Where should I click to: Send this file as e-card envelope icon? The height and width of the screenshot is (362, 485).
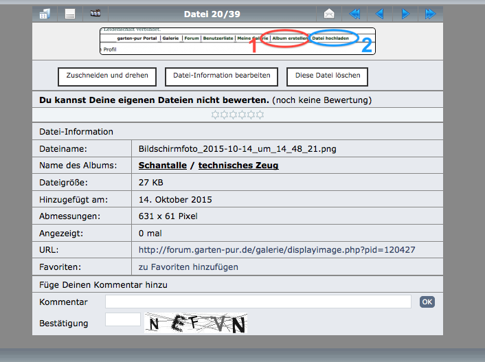(x=329, y=14)
